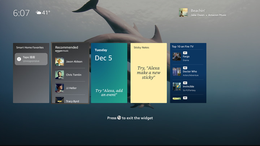260x146 pixels.
Task: Select the Beachin' now playing title
Action: click(x=198, y=10)
